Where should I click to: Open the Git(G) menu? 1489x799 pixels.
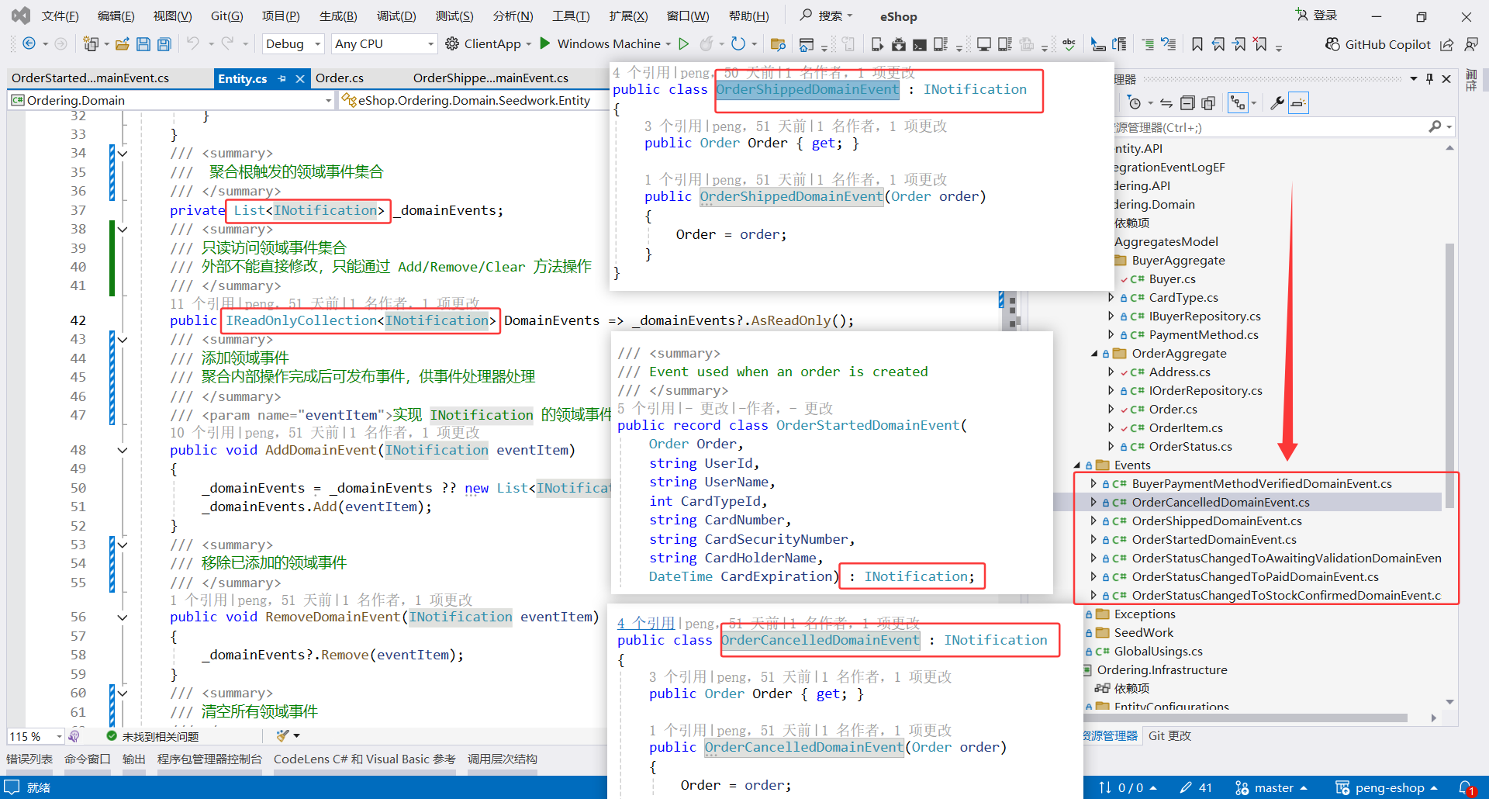[226, 16]
